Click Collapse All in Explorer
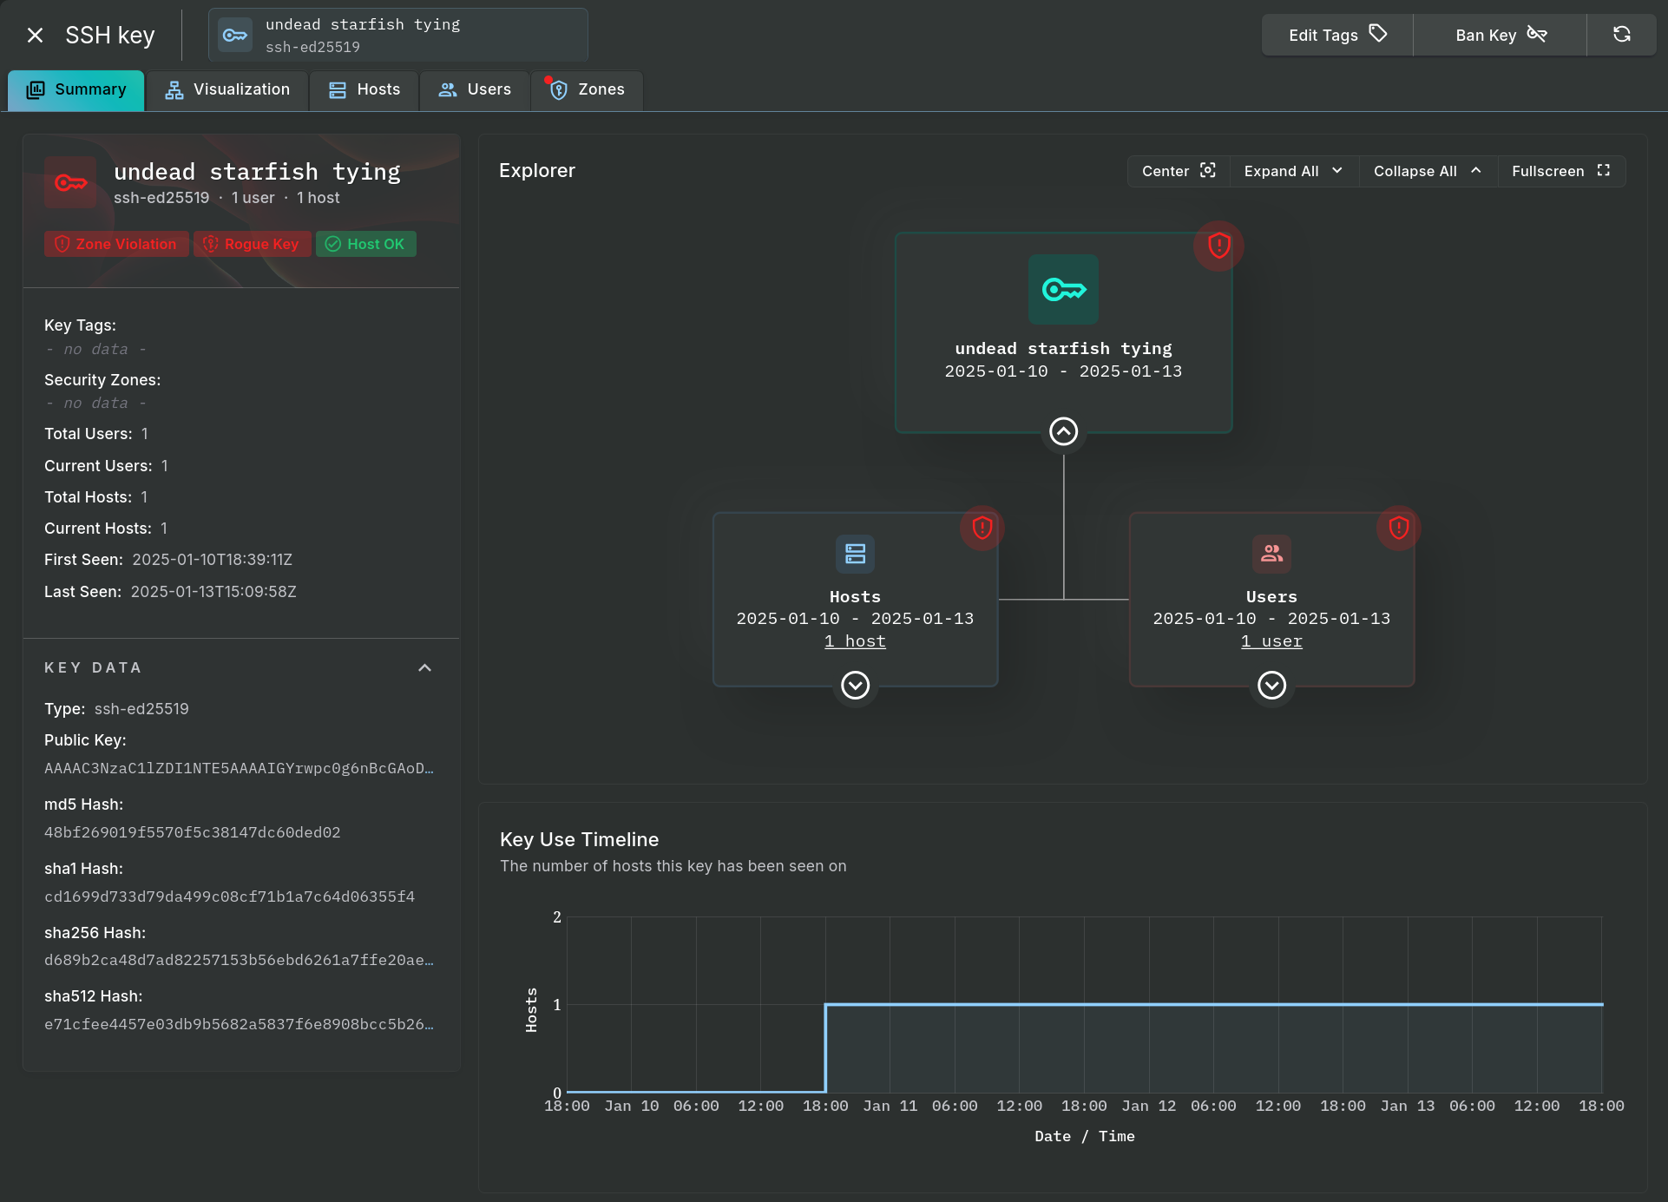Viewport: 1668px width, 1202px height. 1428,171
